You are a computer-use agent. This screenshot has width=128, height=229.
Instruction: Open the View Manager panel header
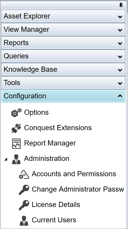pos(63,29)
